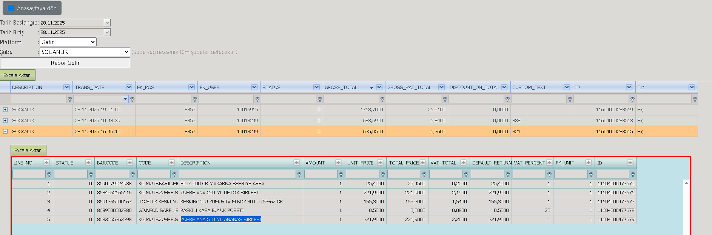Click filter icon beside CUSTOM_TEXT filter box

click(570, 99)
